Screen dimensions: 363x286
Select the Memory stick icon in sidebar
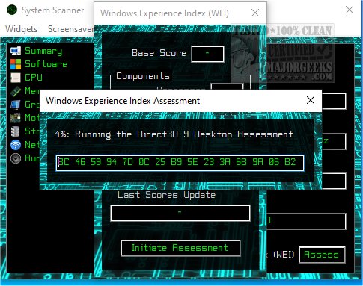16,91
